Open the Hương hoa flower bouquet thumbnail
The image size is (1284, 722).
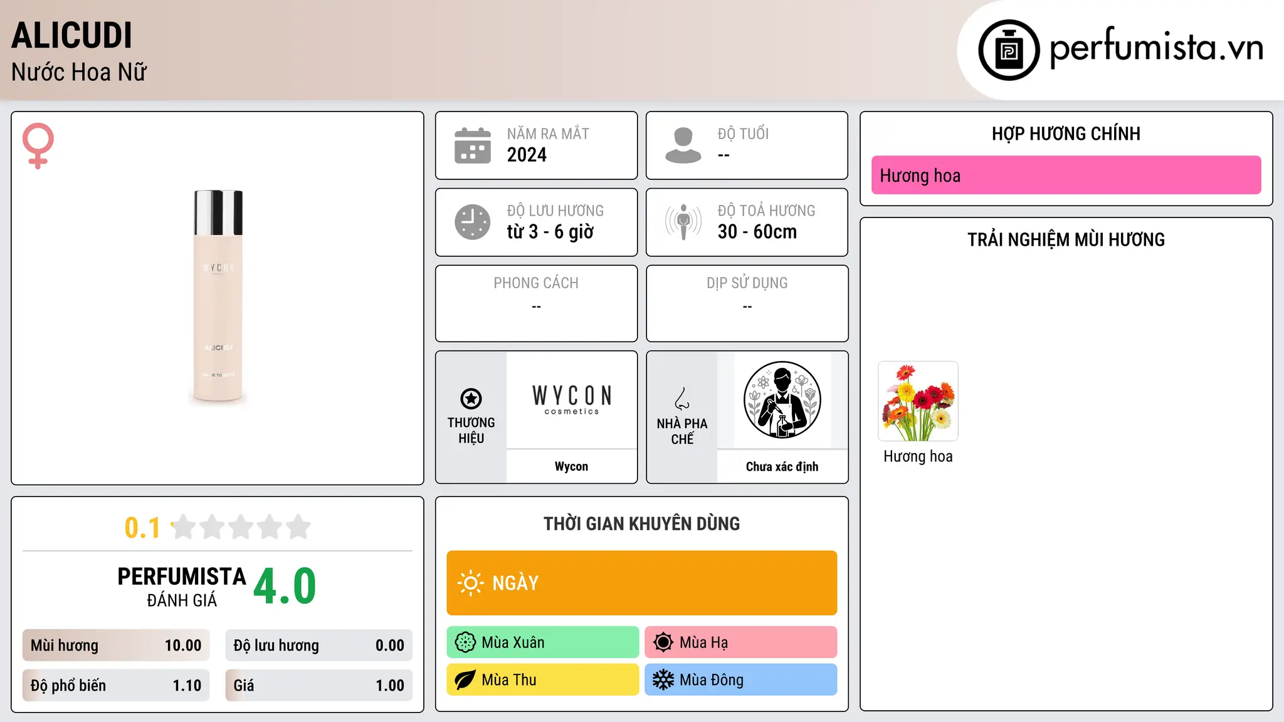pos(918,401)
